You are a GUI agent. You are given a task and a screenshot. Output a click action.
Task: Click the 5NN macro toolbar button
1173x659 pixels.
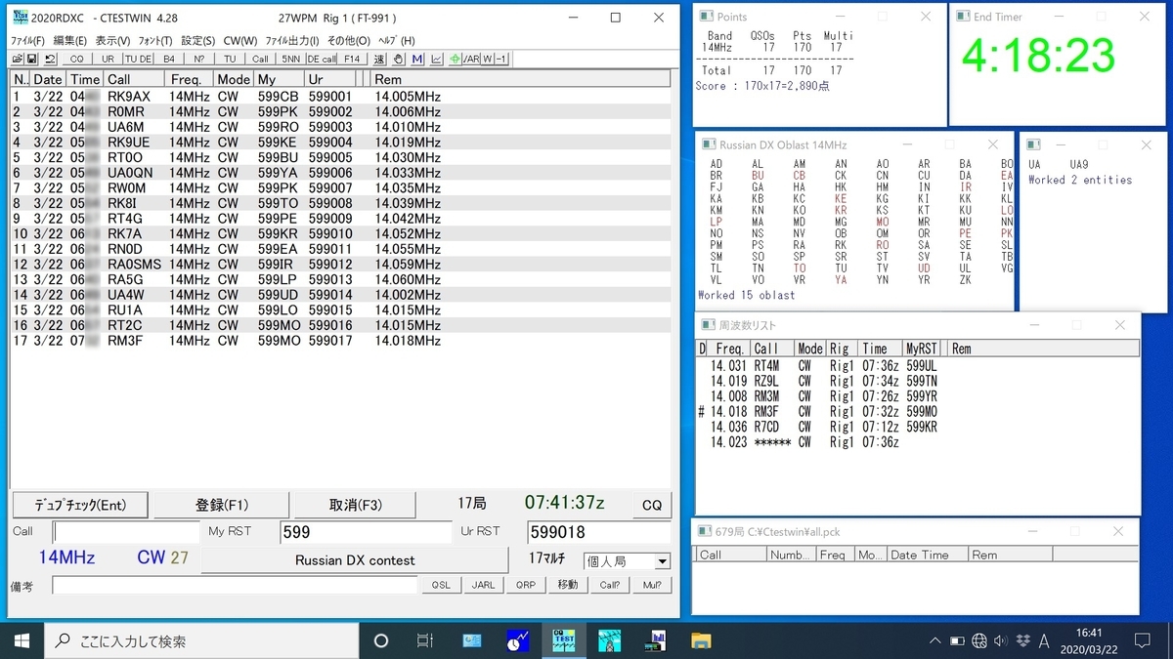pyautogui.click(x=290, y=59)
